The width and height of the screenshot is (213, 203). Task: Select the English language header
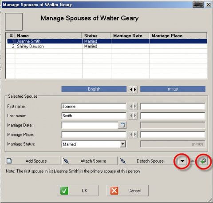(x=94, y=89)
